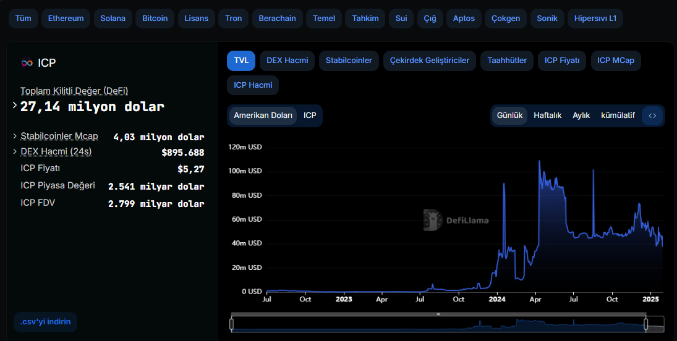677x341 pixels.
Task: Click the $5,27 ICP price value
Action: [191, 169]
